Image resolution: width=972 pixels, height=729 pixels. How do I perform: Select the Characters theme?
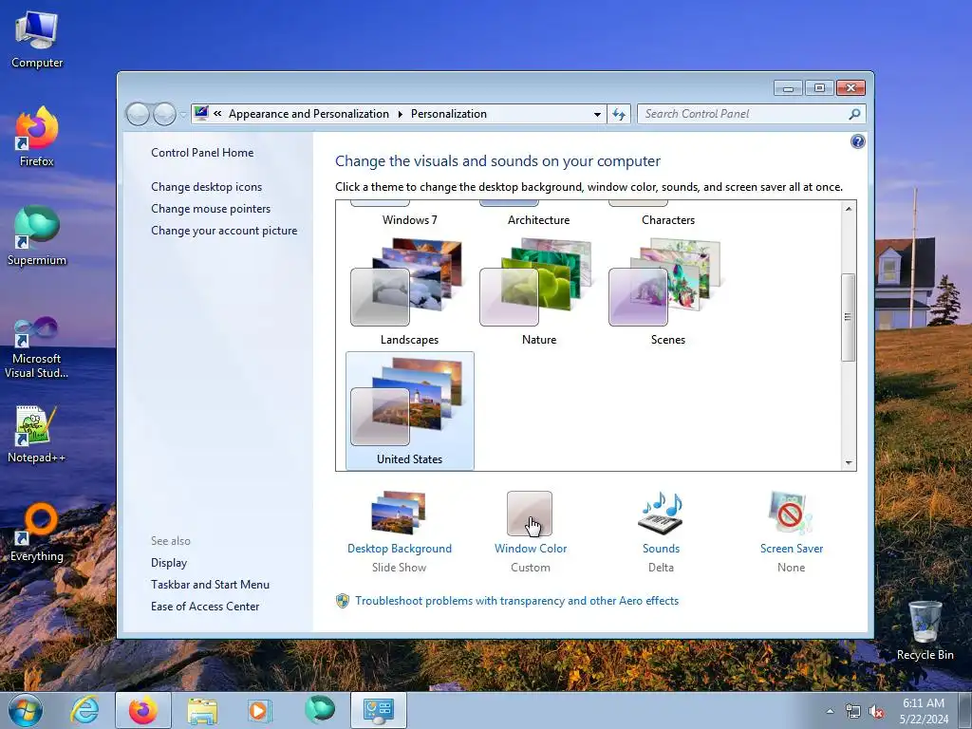[x=667, y=215]
